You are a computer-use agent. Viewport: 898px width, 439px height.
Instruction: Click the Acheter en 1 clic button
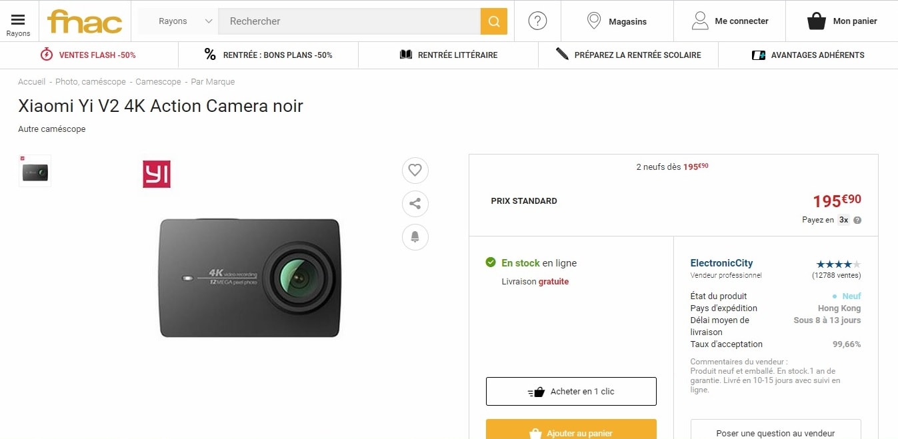(571, 392)
